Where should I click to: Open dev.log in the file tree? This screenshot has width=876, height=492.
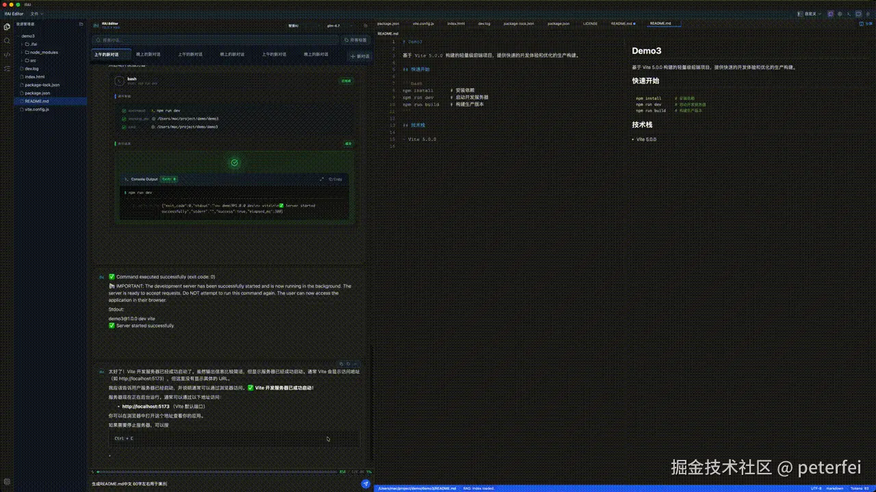(x=31, y=69)
